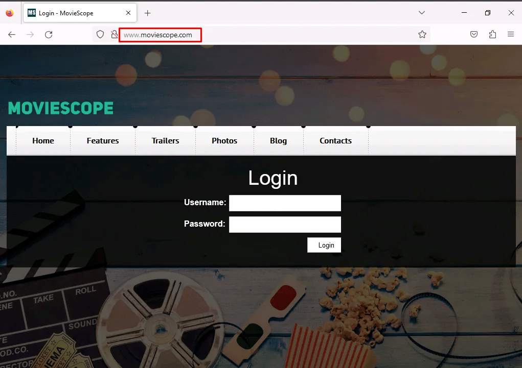Click the insecure connection padlock icon
Screen dimensions: 522x368
pyautogui.click(x=114, y=35)
